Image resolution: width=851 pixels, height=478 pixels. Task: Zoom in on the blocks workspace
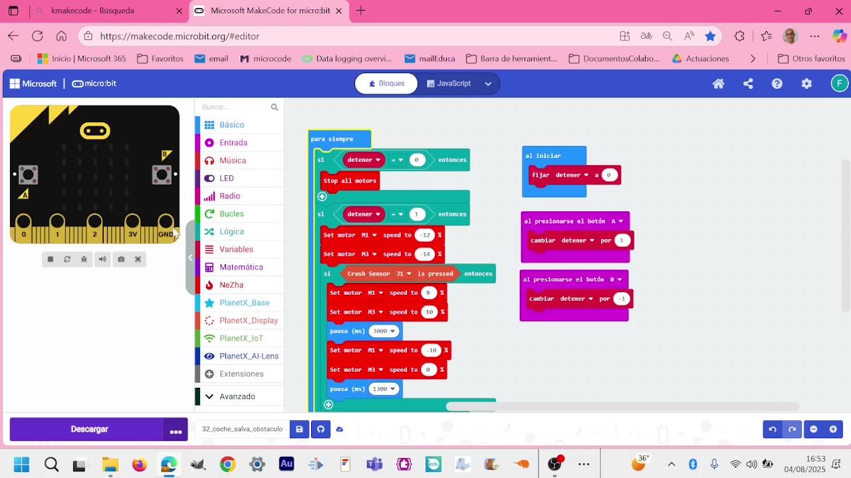(x=833, y=430)
